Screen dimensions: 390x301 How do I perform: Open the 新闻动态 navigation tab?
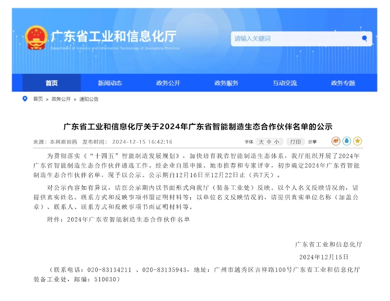click(110, 83)
